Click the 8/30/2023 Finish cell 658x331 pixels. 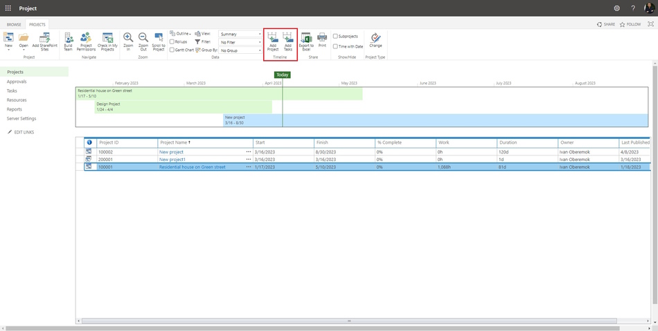(344, 152)
